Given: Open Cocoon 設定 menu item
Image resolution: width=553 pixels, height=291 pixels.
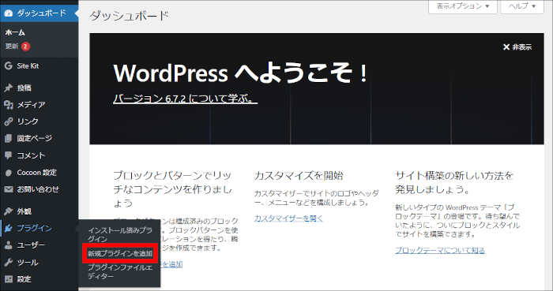Looking at the screenshot, I should click(x=39, y=173).
